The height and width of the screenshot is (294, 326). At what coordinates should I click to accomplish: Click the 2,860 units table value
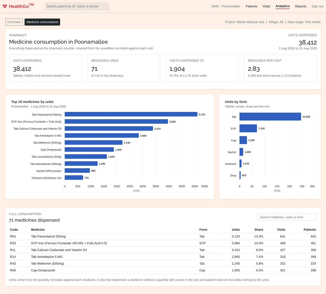click(236, 257)
